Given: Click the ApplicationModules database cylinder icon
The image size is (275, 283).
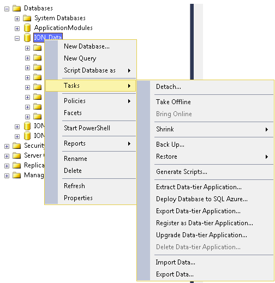Looking at the screenshot, I should click(27, 28).
